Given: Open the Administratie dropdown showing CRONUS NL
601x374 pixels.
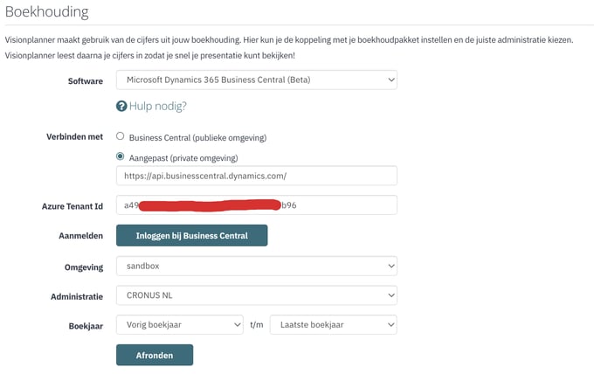Looking at the screenshot, I should point(257,295).
